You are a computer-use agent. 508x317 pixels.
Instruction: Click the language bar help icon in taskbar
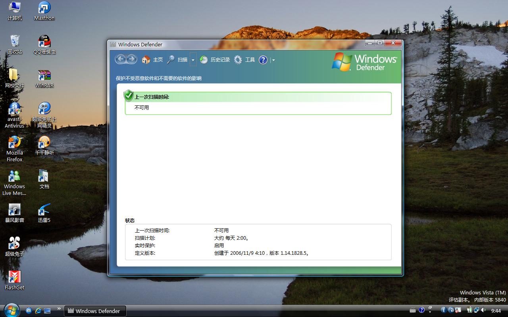[x=421, y=310]
